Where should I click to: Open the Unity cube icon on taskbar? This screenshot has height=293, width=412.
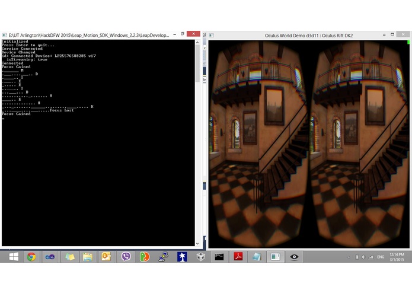[200, 256]
